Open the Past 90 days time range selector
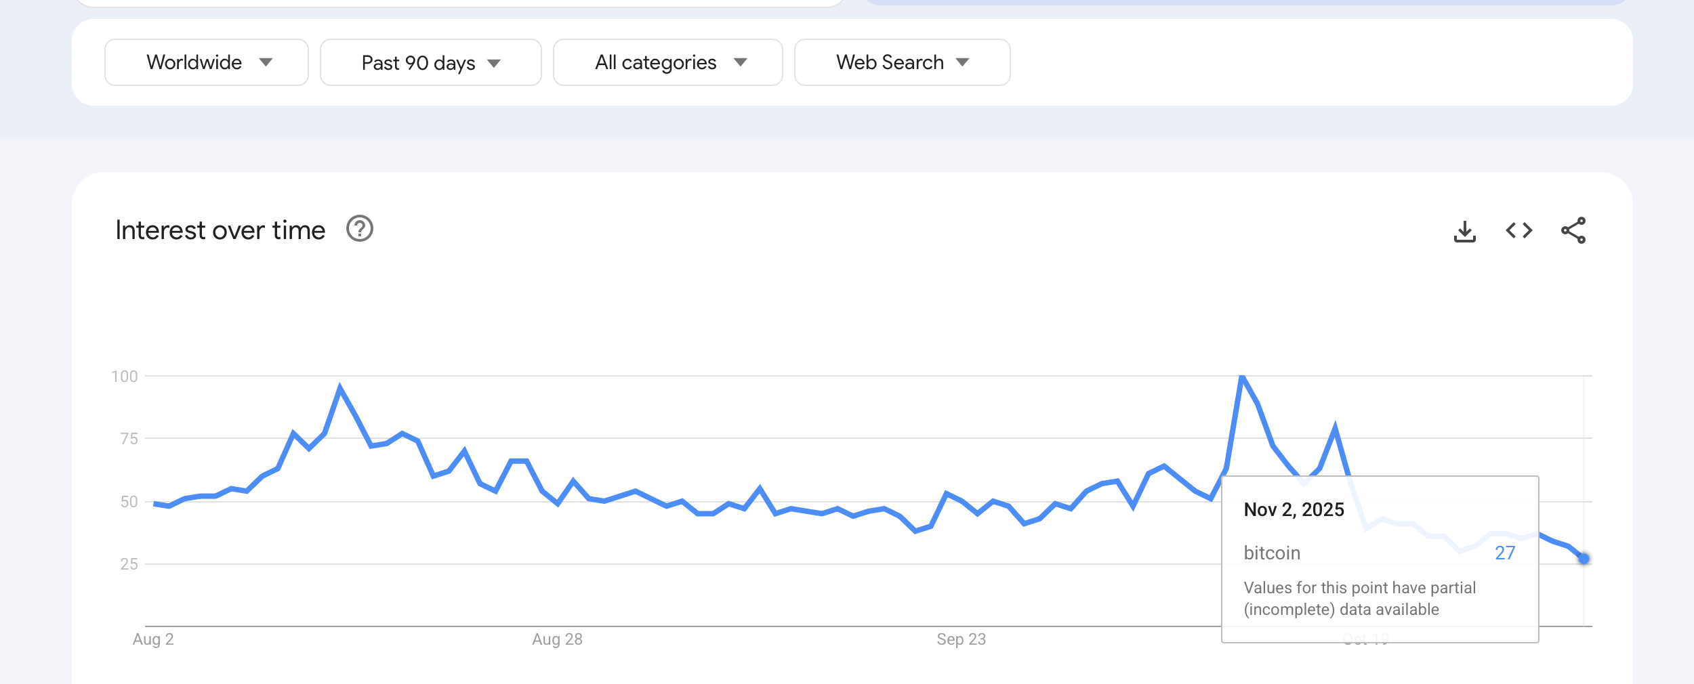Screen dimensions: 1694x684 pos(431,62)
